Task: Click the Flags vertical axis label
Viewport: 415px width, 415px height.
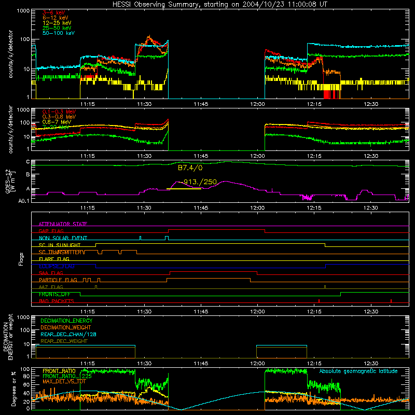Action: [21, 259]
